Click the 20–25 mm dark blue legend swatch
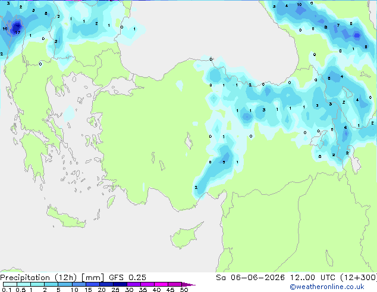The width and height of the screenshot is (377, 292). point(106,284)
